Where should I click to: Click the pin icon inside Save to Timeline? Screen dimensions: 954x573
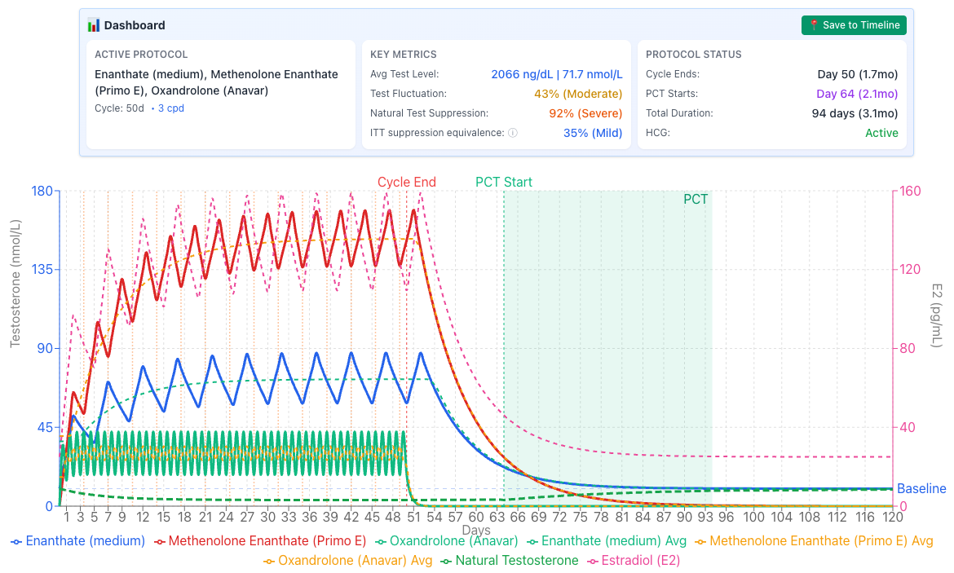[815, 25]
